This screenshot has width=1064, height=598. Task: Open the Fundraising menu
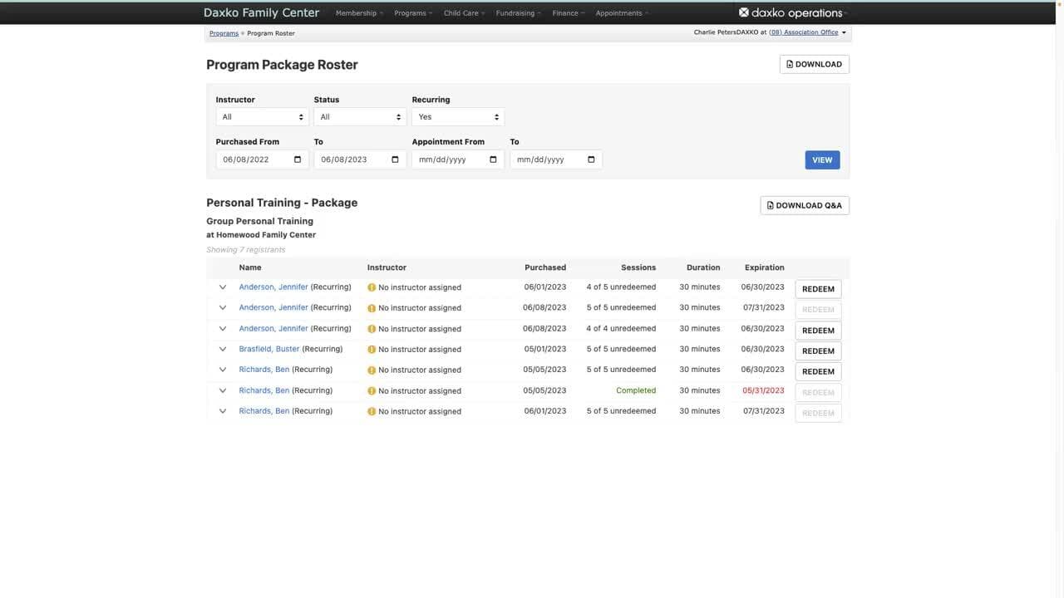519,13
